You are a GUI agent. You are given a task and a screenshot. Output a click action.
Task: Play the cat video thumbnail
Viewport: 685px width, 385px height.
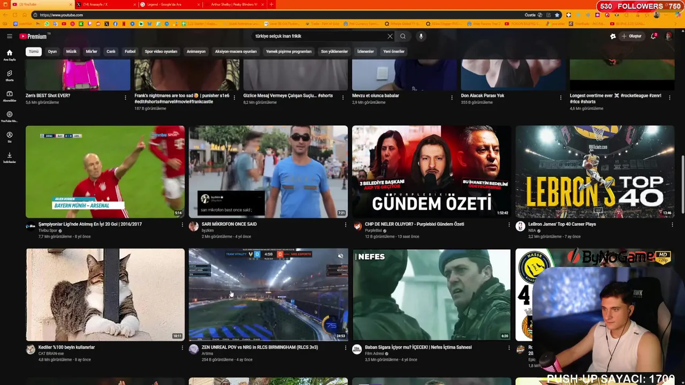coord(105,295)
